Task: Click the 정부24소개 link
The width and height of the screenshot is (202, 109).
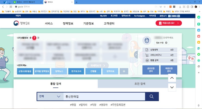Action: pyautogui.click(x=126, y=16)
